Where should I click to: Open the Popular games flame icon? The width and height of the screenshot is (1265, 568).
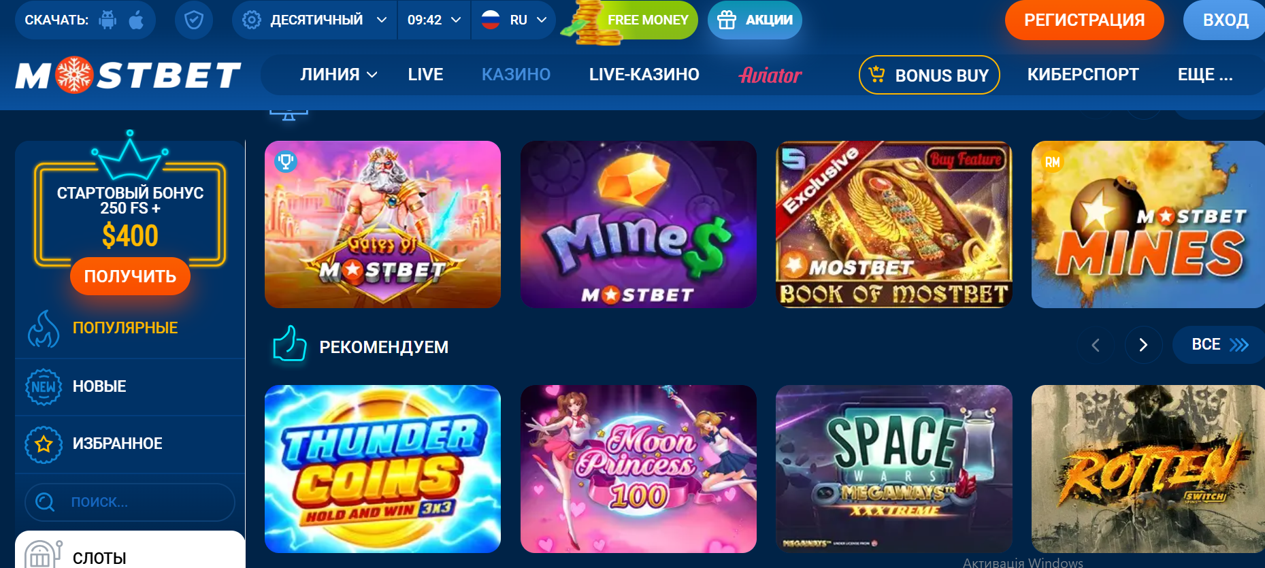44,329
